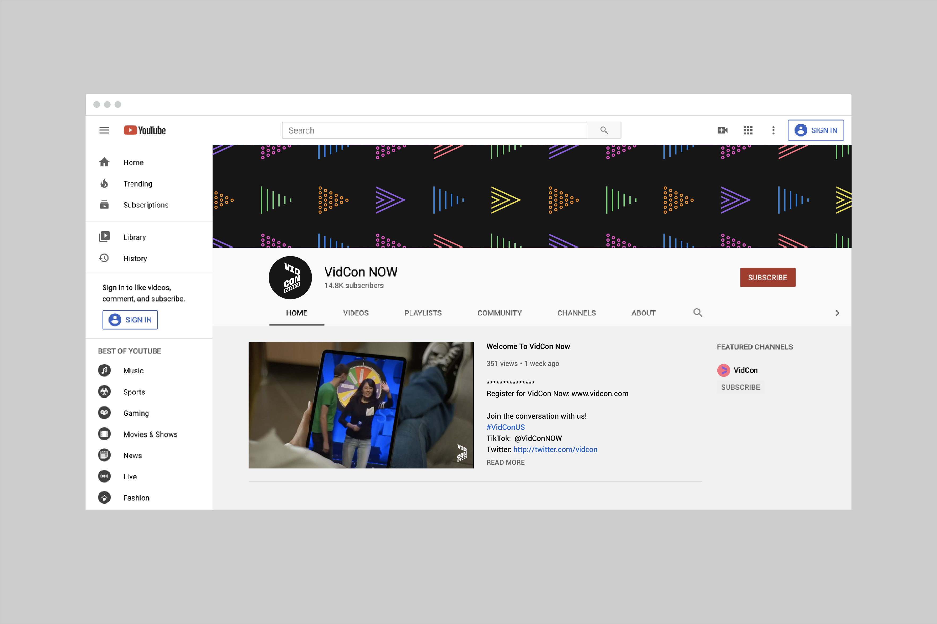Click the Fashion icon in sidebar
Image resolution: width=937 pixels, height=624 pixels.
pyautogui.click(x=104, y=497)
